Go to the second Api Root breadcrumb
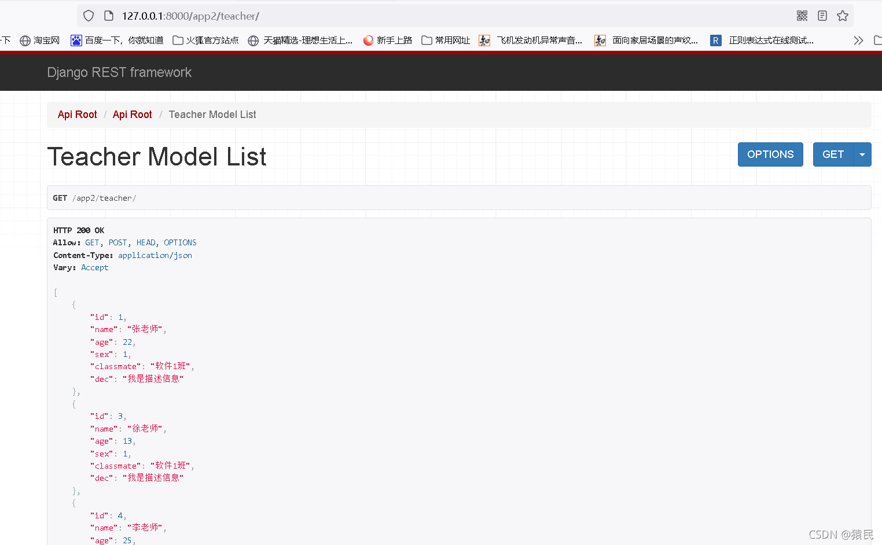882x545 pixels. point(133,115)
